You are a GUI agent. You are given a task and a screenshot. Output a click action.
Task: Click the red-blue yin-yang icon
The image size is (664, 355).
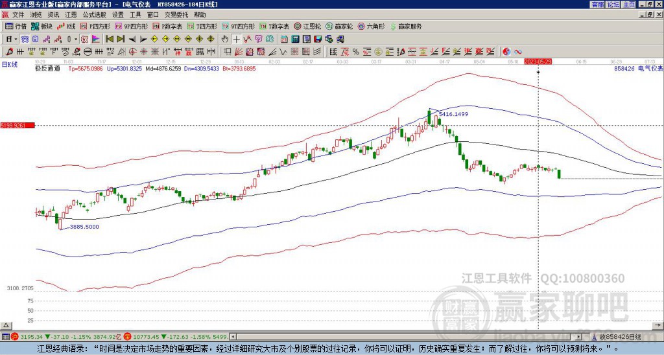506,52
